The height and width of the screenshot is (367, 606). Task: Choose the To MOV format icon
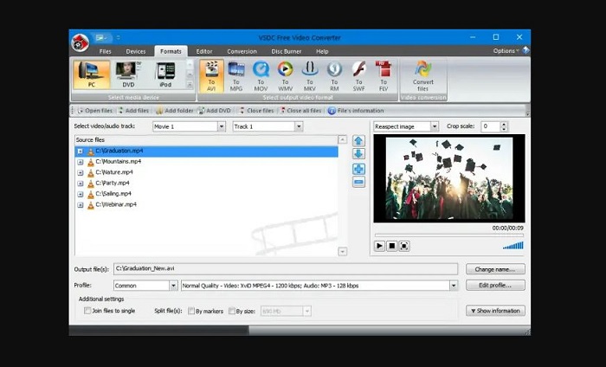point(261,77)
